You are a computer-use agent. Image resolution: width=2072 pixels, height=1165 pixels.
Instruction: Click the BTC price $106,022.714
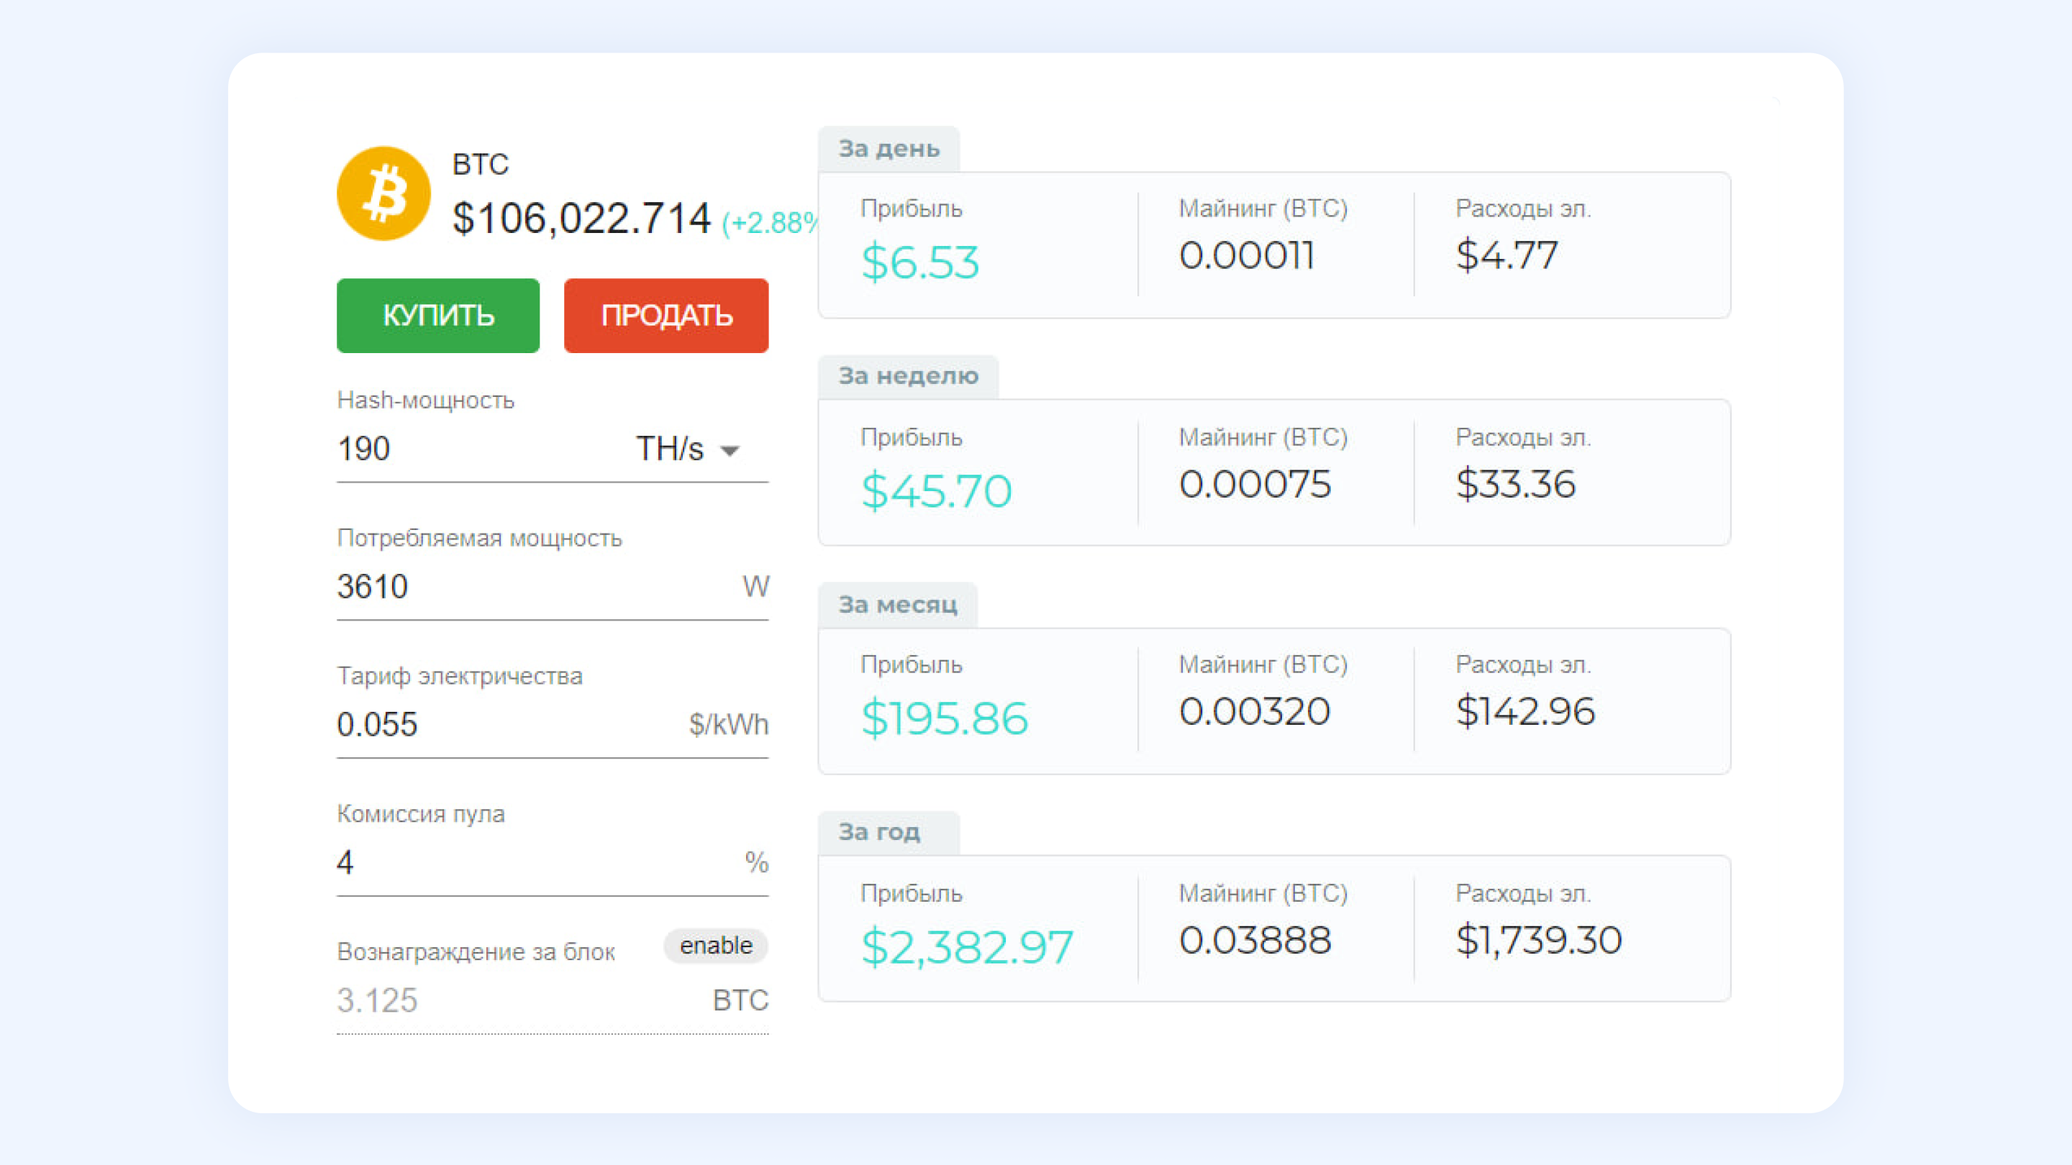point(581,218)
